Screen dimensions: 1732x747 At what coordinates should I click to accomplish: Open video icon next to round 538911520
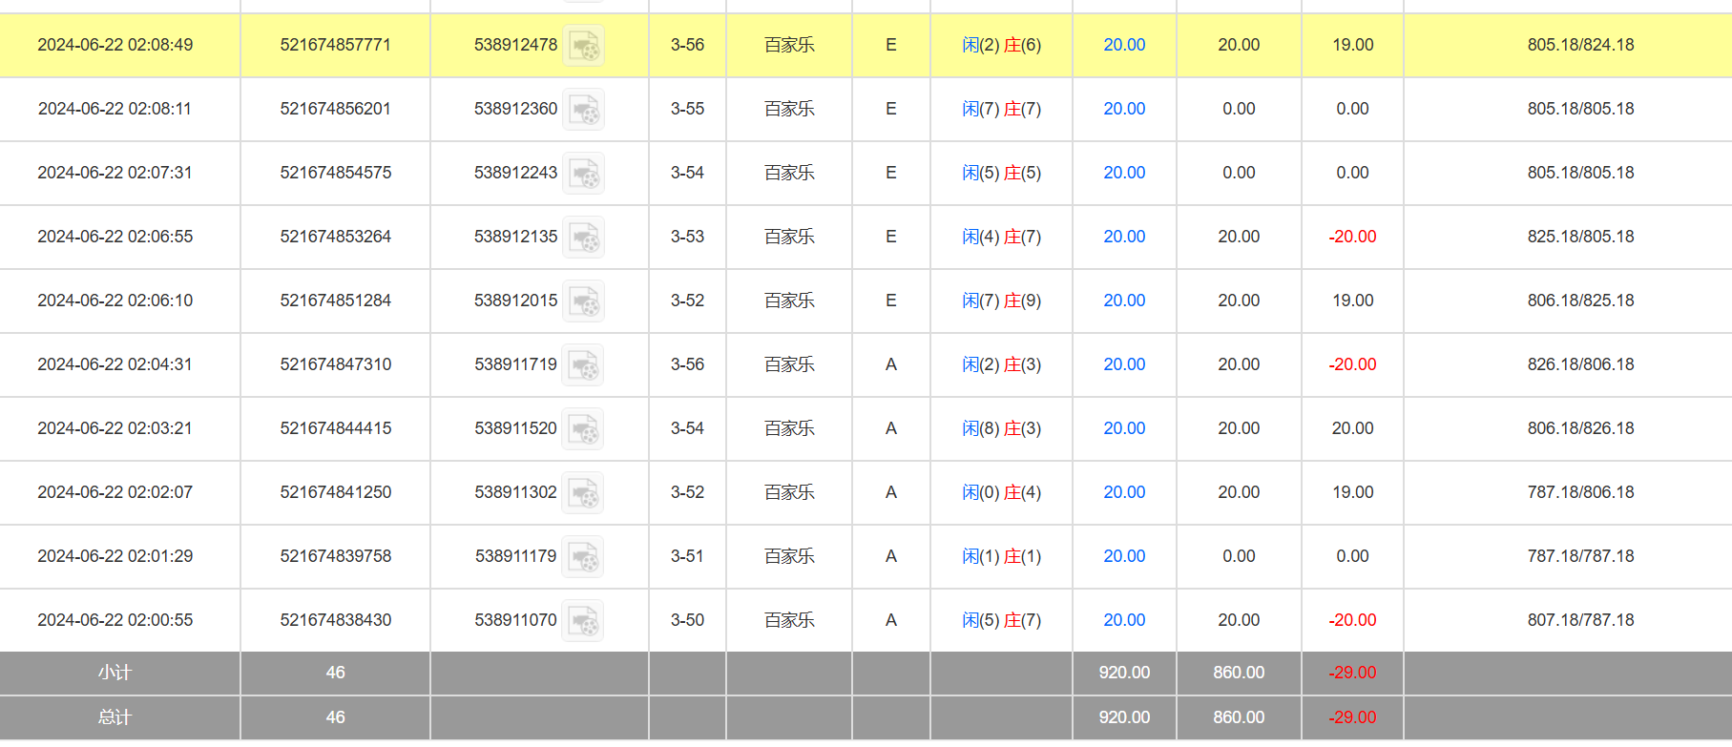click(583, 429)
